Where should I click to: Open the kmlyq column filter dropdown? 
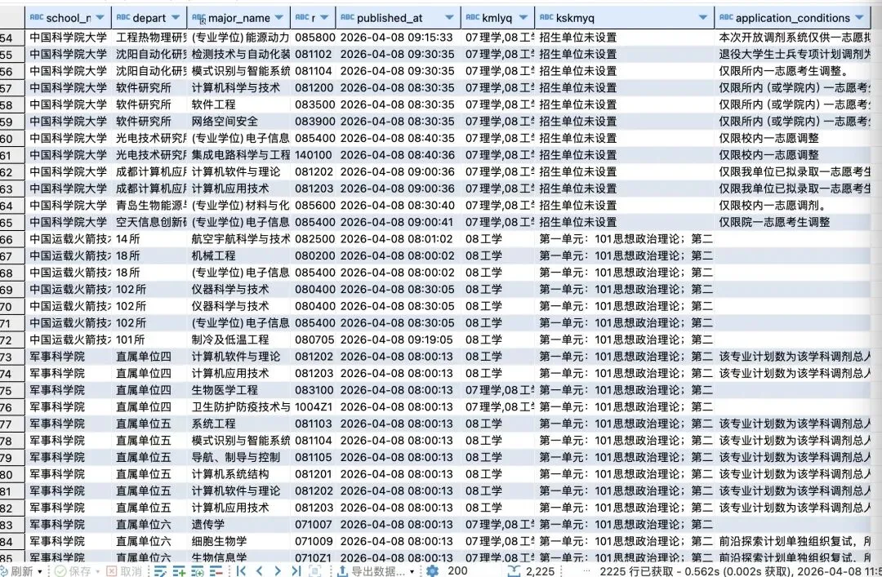(523, 18)
